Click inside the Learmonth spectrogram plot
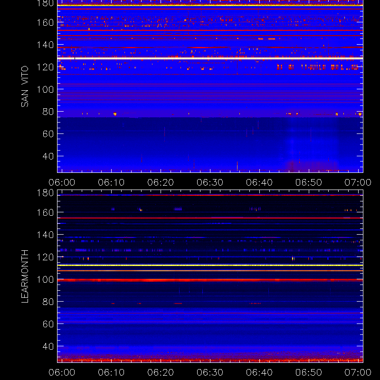Image resolution: width=380 pixels, height=380 pixels. tap(210, 276)
